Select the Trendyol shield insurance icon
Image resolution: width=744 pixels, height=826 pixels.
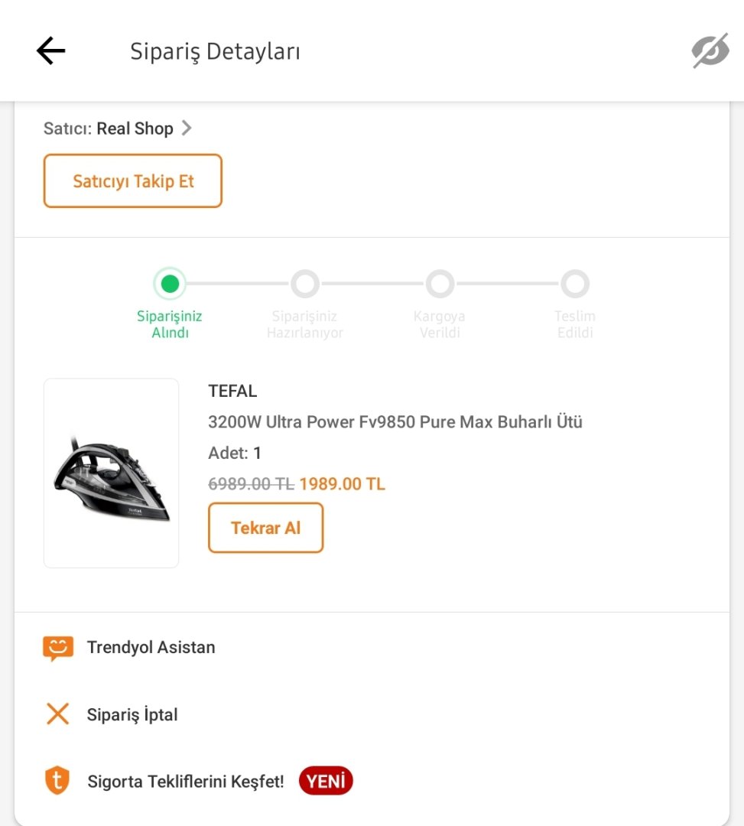[x=57, y=780]
